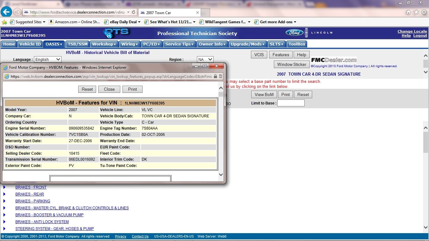Screen dimensions: 429x241
Task: Open Favorites star icon in browser toolbar
Action: [x=416, y=12]
